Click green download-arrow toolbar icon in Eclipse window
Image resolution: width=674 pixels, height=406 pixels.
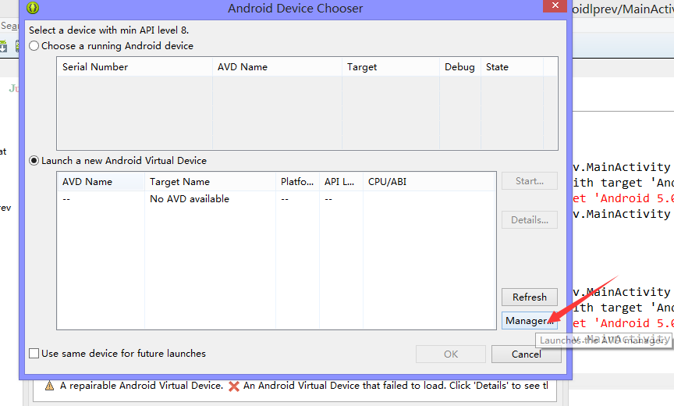[3, 46]
